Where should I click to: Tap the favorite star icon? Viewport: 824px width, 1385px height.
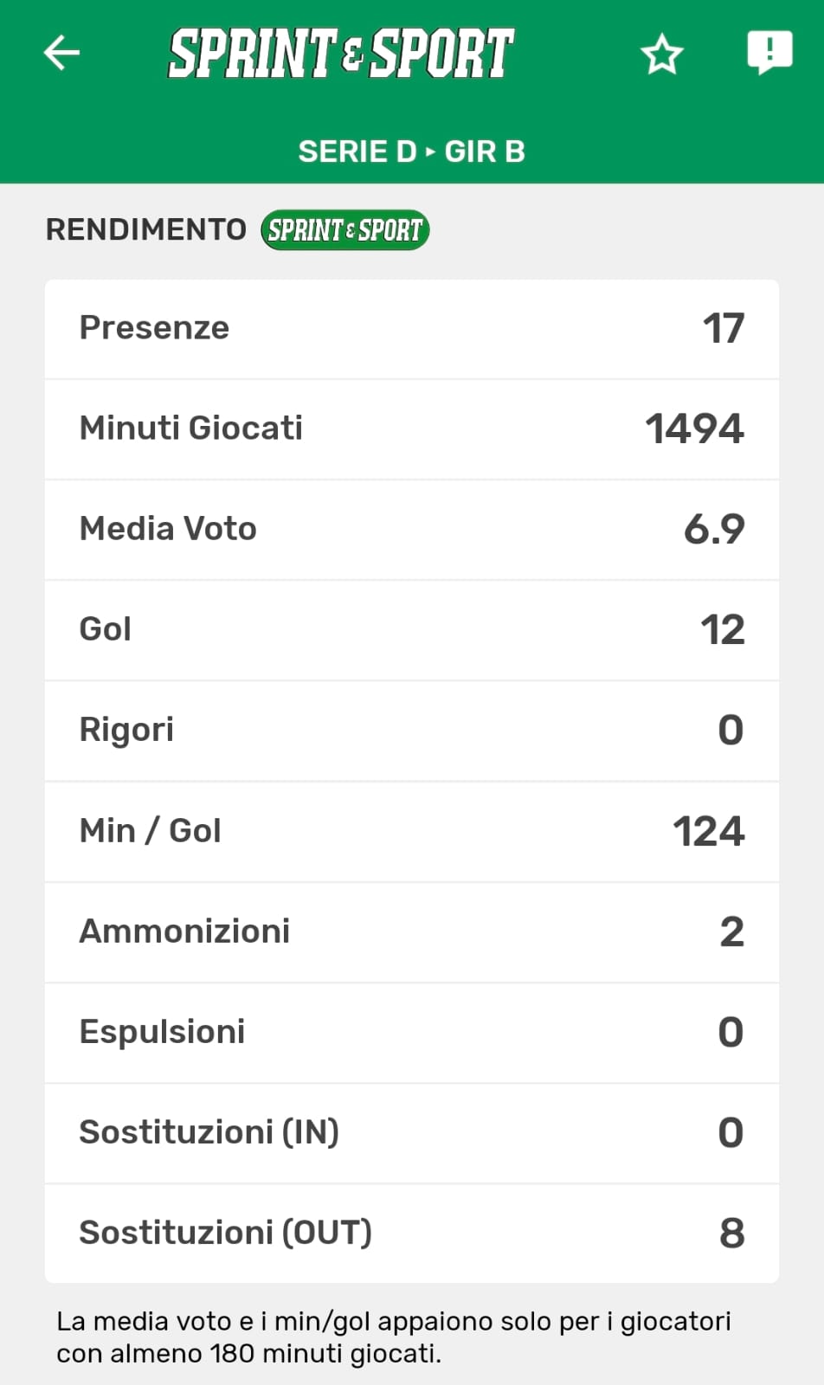click(x=662, y=55)
